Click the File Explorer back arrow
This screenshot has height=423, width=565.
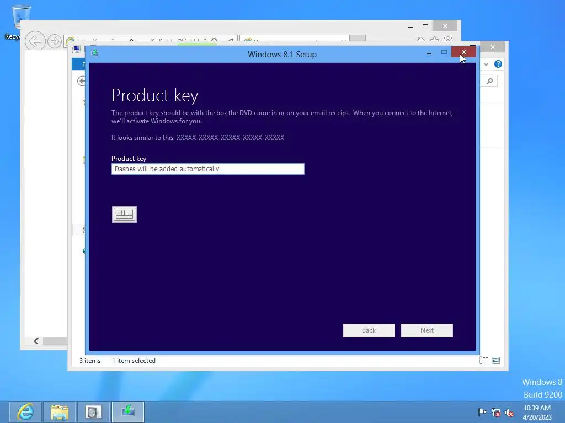[x=82, y=82]
